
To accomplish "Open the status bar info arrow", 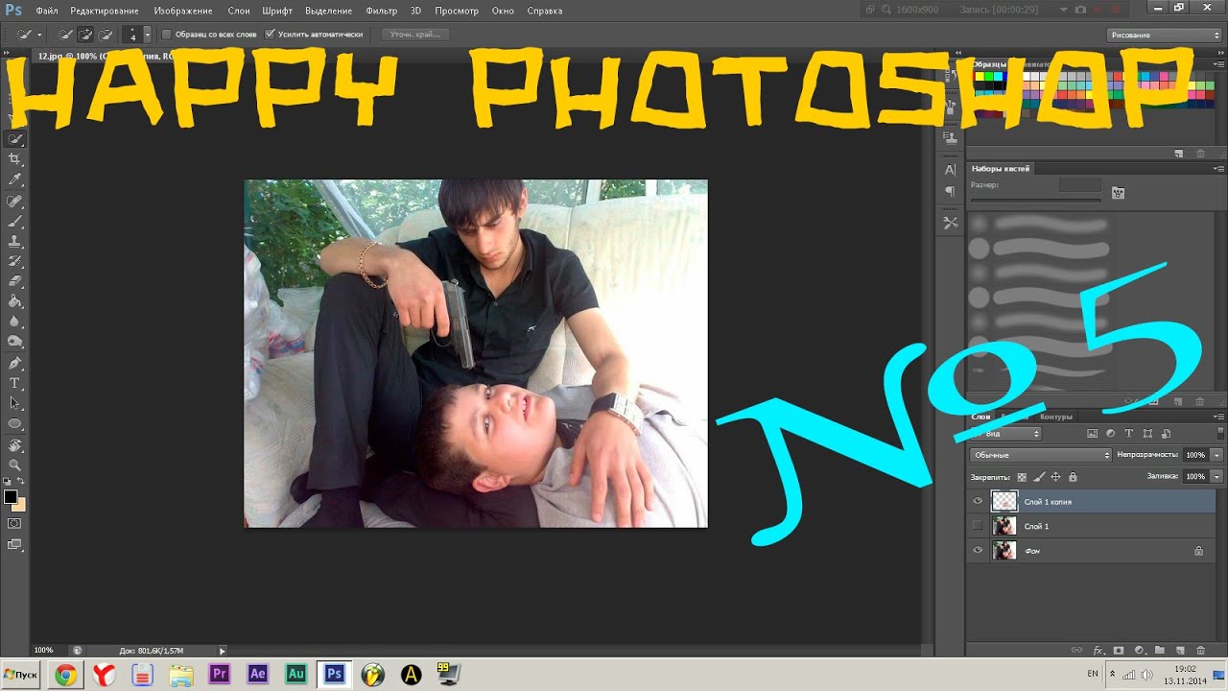I will pos(223,651).
